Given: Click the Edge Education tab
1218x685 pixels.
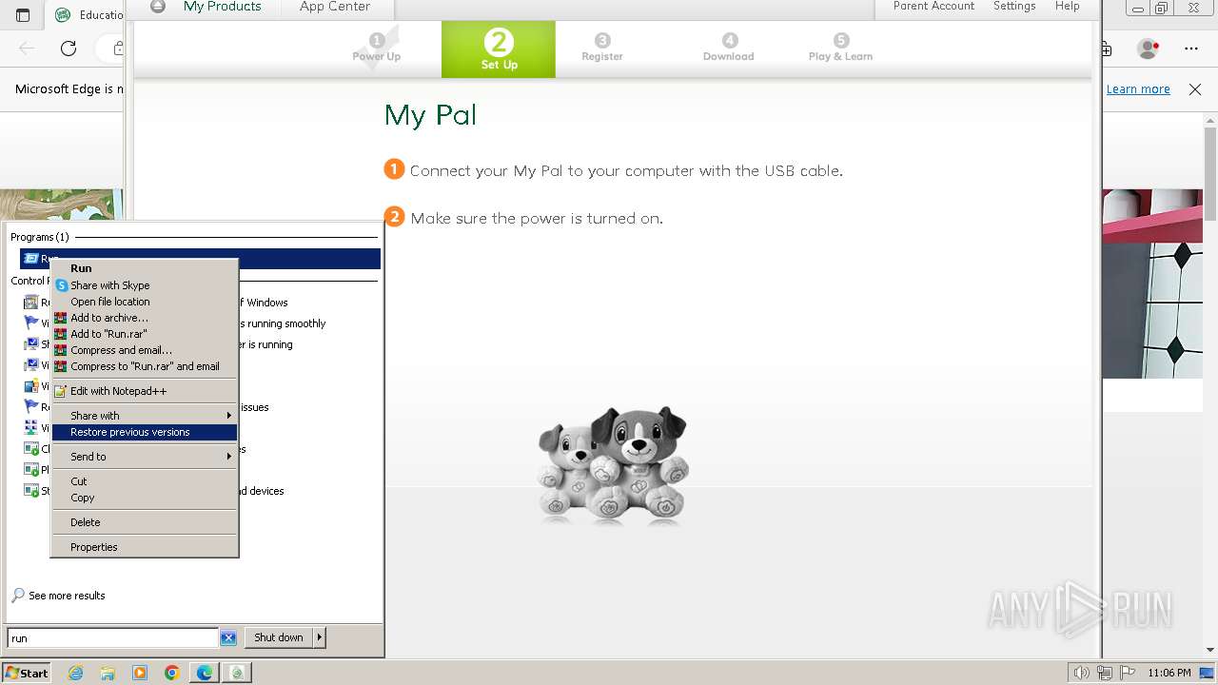Looking at the screenshot, I should pos(88,15).
